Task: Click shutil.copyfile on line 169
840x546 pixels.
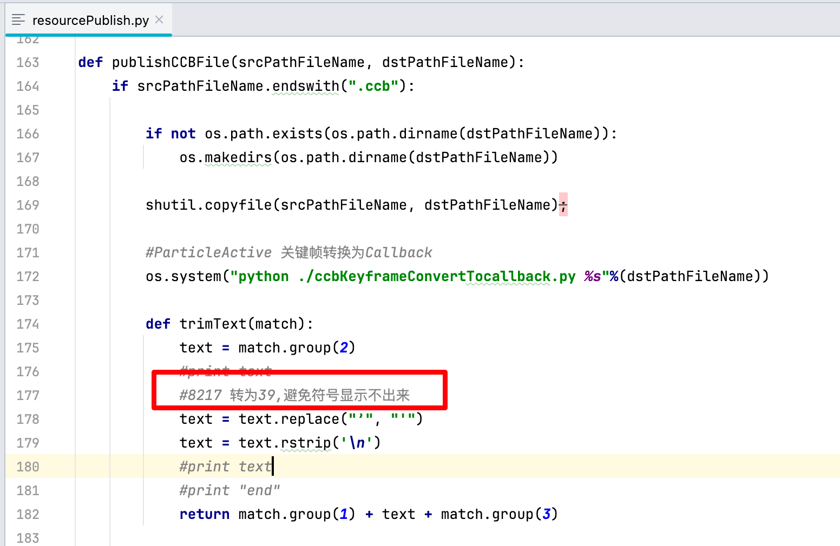Action: point(208,205)
